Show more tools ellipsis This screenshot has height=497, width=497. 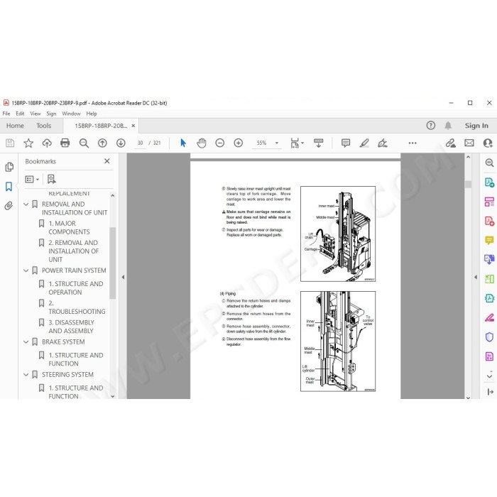(x=413, y=143)
